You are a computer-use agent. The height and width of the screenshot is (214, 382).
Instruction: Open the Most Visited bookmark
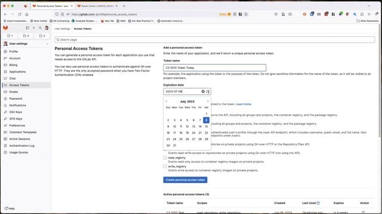click(38, 21)
